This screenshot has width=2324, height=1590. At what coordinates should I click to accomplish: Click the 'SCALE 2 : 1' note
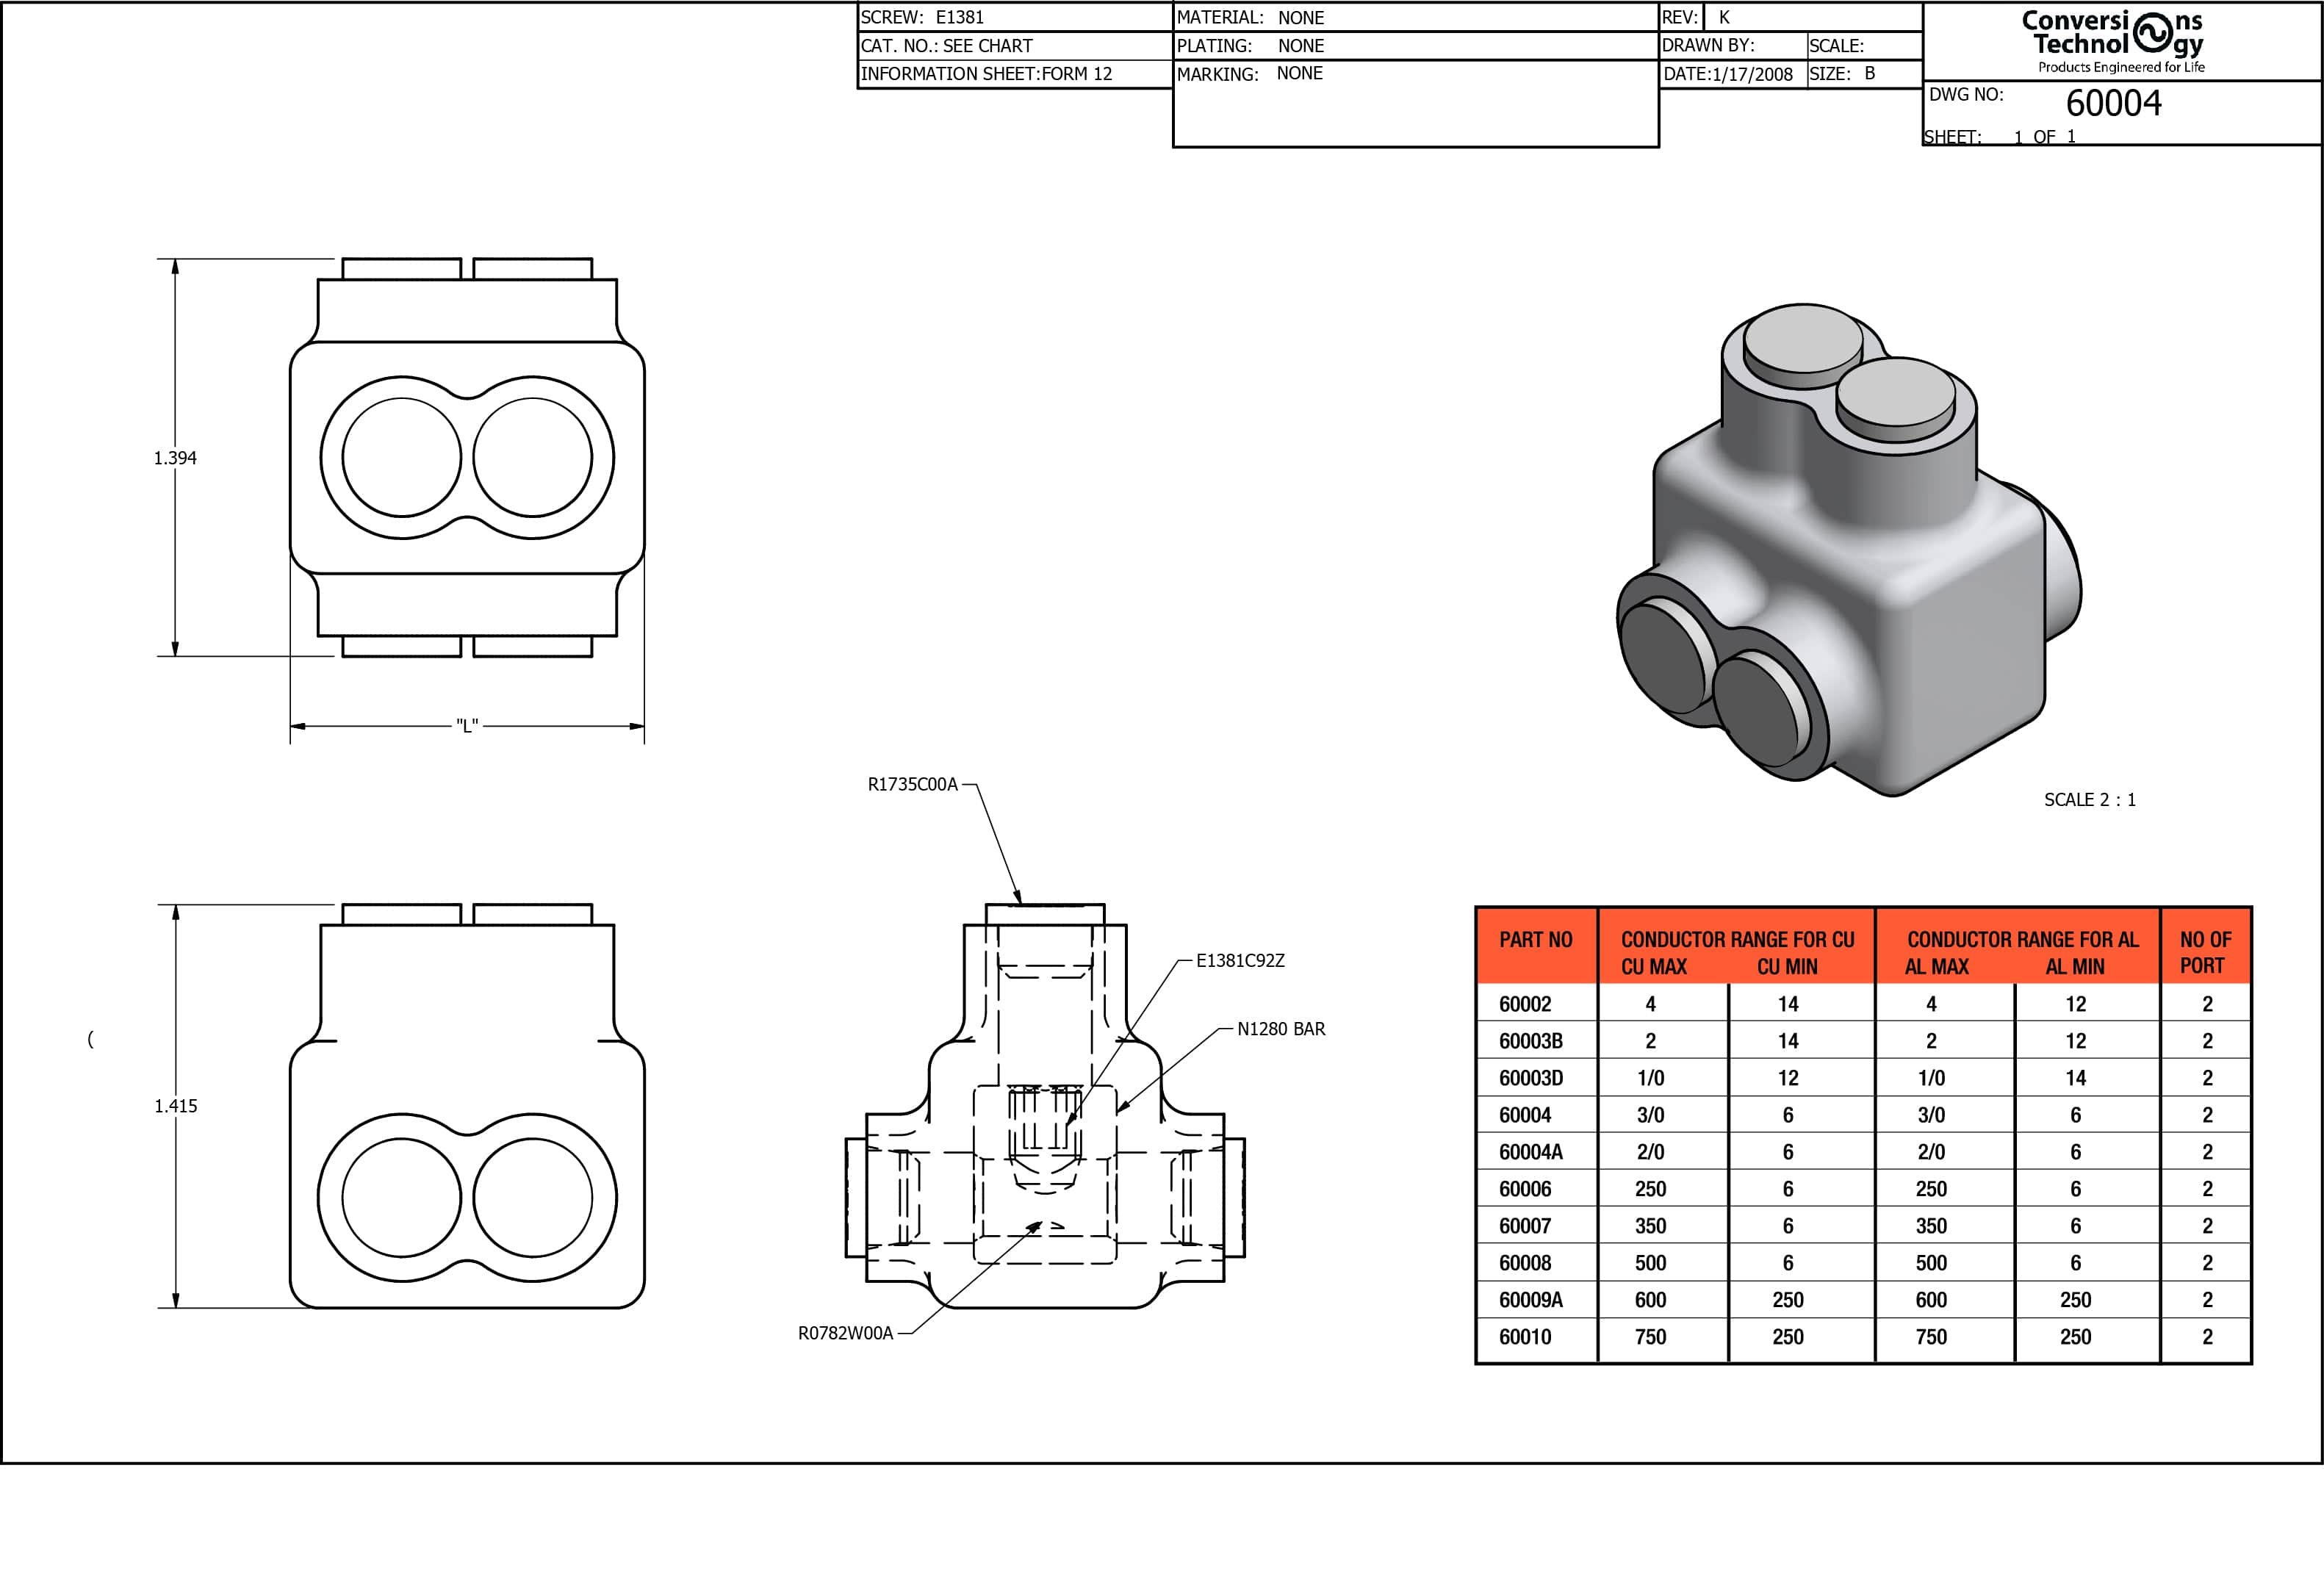click(x=2090, y=800)
